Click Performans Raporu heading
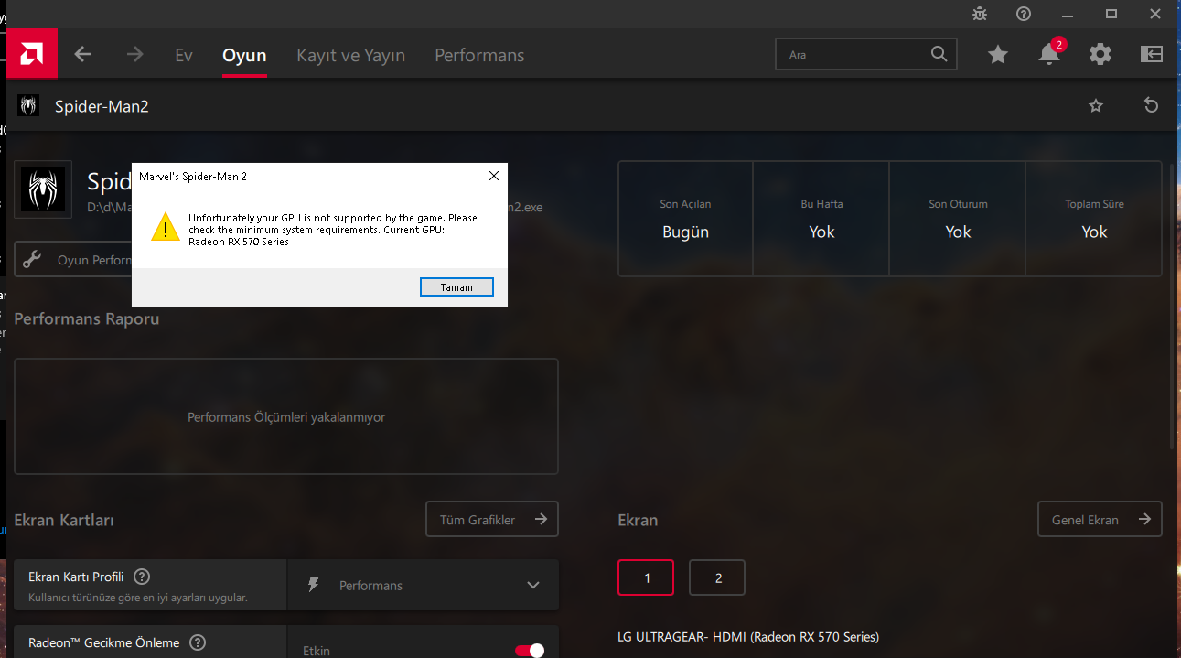1181x658 pixels. [87, 319]
